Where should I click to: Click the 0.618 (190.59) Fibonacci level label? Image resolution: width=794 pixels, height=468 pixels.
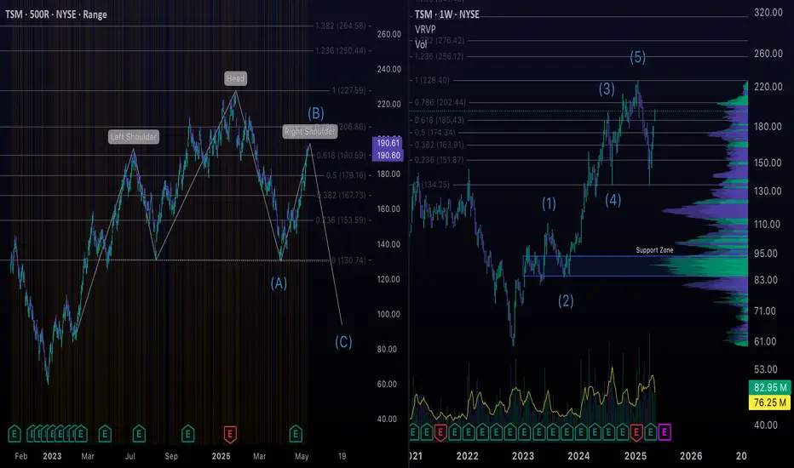[x=341, y=156]
